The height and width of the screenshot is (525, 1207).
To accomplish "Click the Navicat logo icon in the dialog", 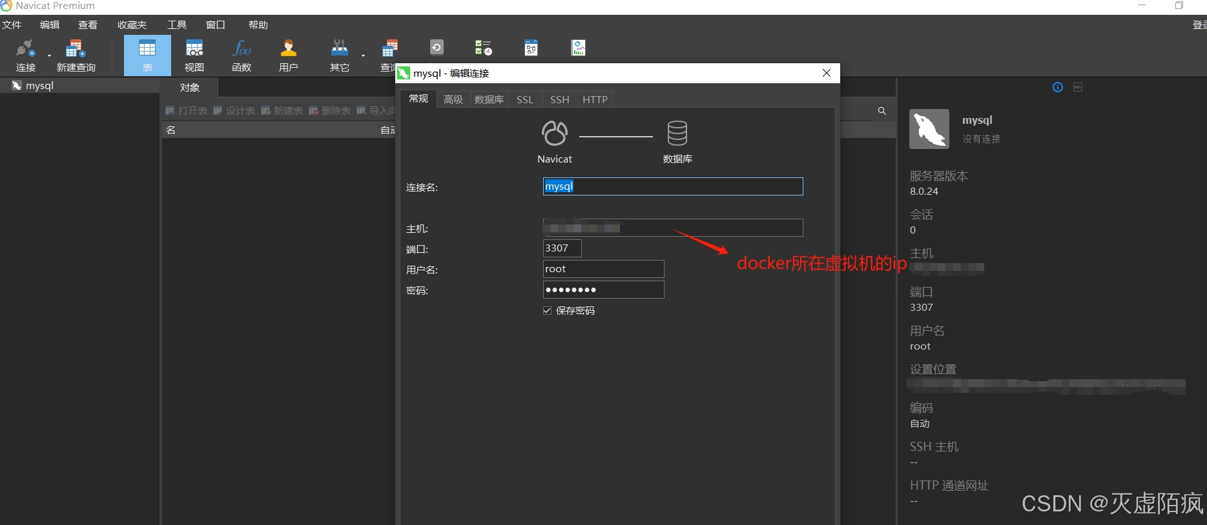I will click(x=555, y=134).
